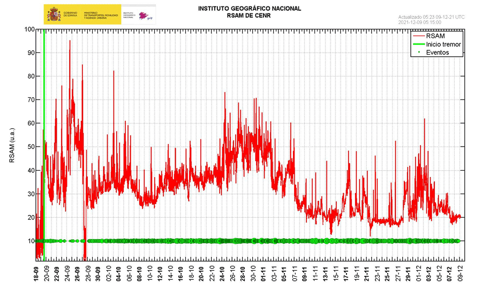
Task: Click the x-axis date label '26-10'
Action: [x=232, y=274]
